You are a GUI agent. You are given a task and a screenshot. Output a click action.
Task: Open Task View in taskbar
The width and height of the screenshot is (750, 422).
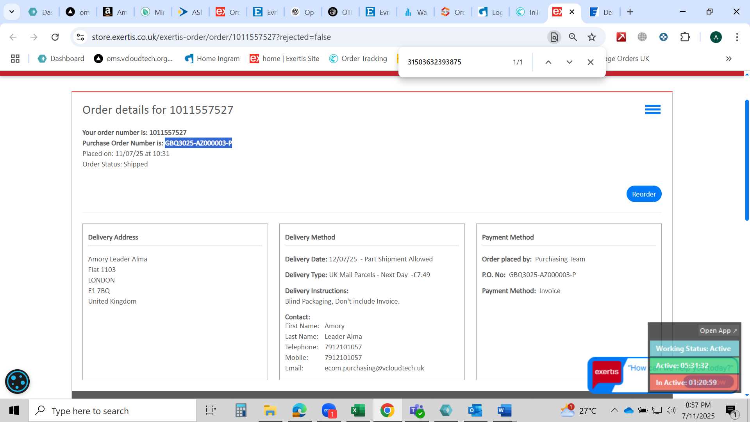coord(211,411)
